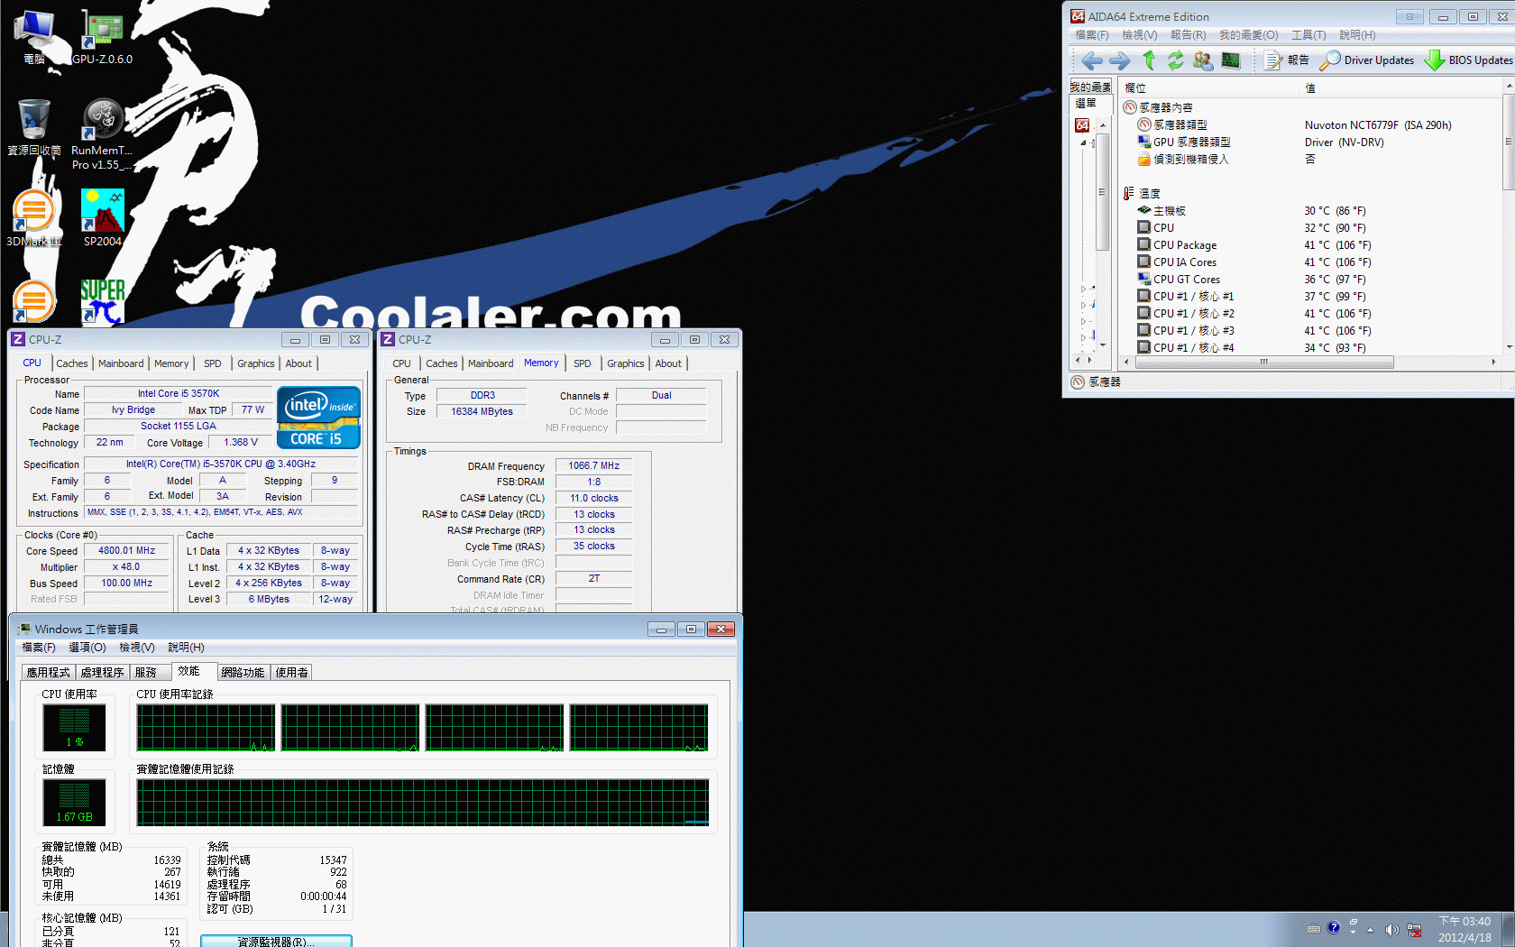Image resolution: width=1515 pixels, height=947 pixels.
Task: Open the 檢視(V) menu in AIDA64
Action: (1139, 35)
